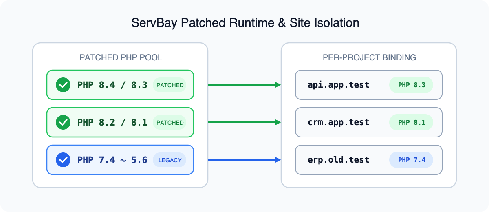This screenshot has height=212, width=489.
Task: Click the text "PHP 8.2 / 8.1"
Action: click(112, 122)
